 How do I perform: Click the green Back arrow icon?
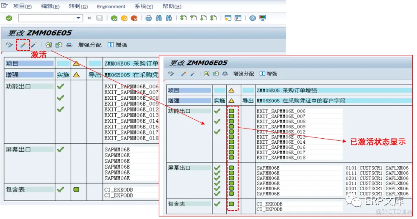click(114, 18)
